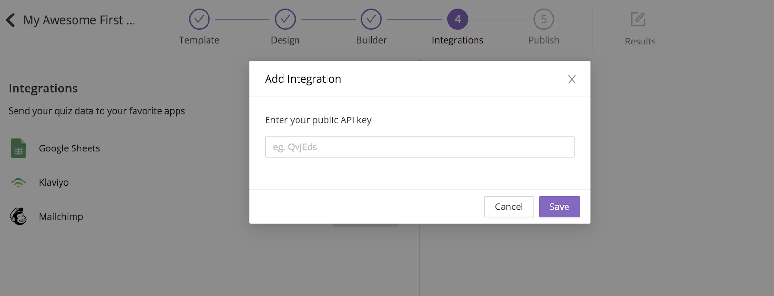Screen dimensions: 774x296
Task: Switch to the Template step label
Action: point(199,40)
